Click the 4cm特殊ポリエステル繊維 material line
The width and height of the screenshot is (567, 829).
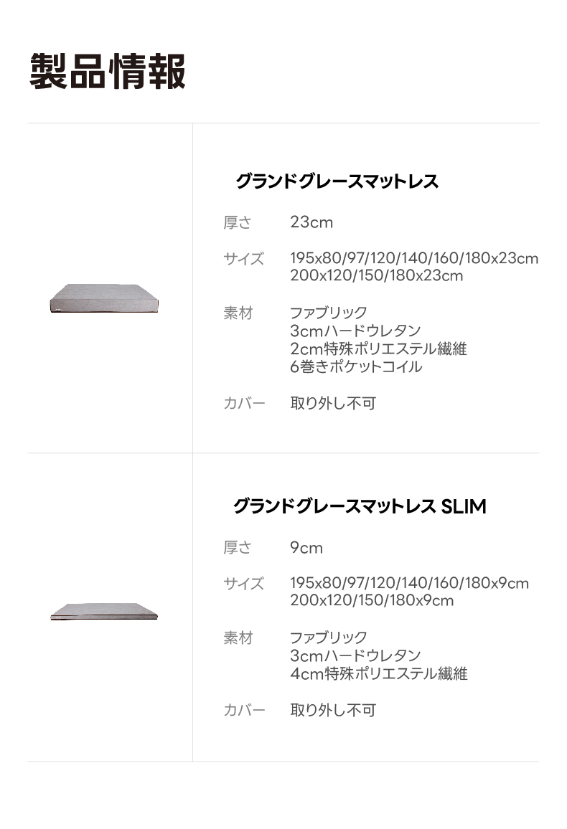tap(378, 673)
